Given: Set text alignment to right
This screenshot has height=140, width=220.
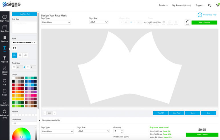Looking at the screenshot, I should (x=25, y=55).
